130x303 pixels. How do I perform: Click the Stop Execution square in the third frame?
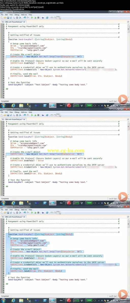coord(38,213)
